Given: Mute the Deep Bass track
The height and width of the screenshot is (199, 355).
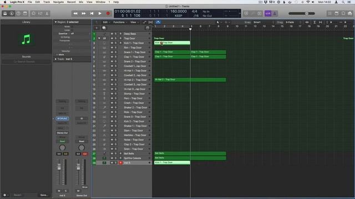Looking at the screenshot, I should pos(111,34).
